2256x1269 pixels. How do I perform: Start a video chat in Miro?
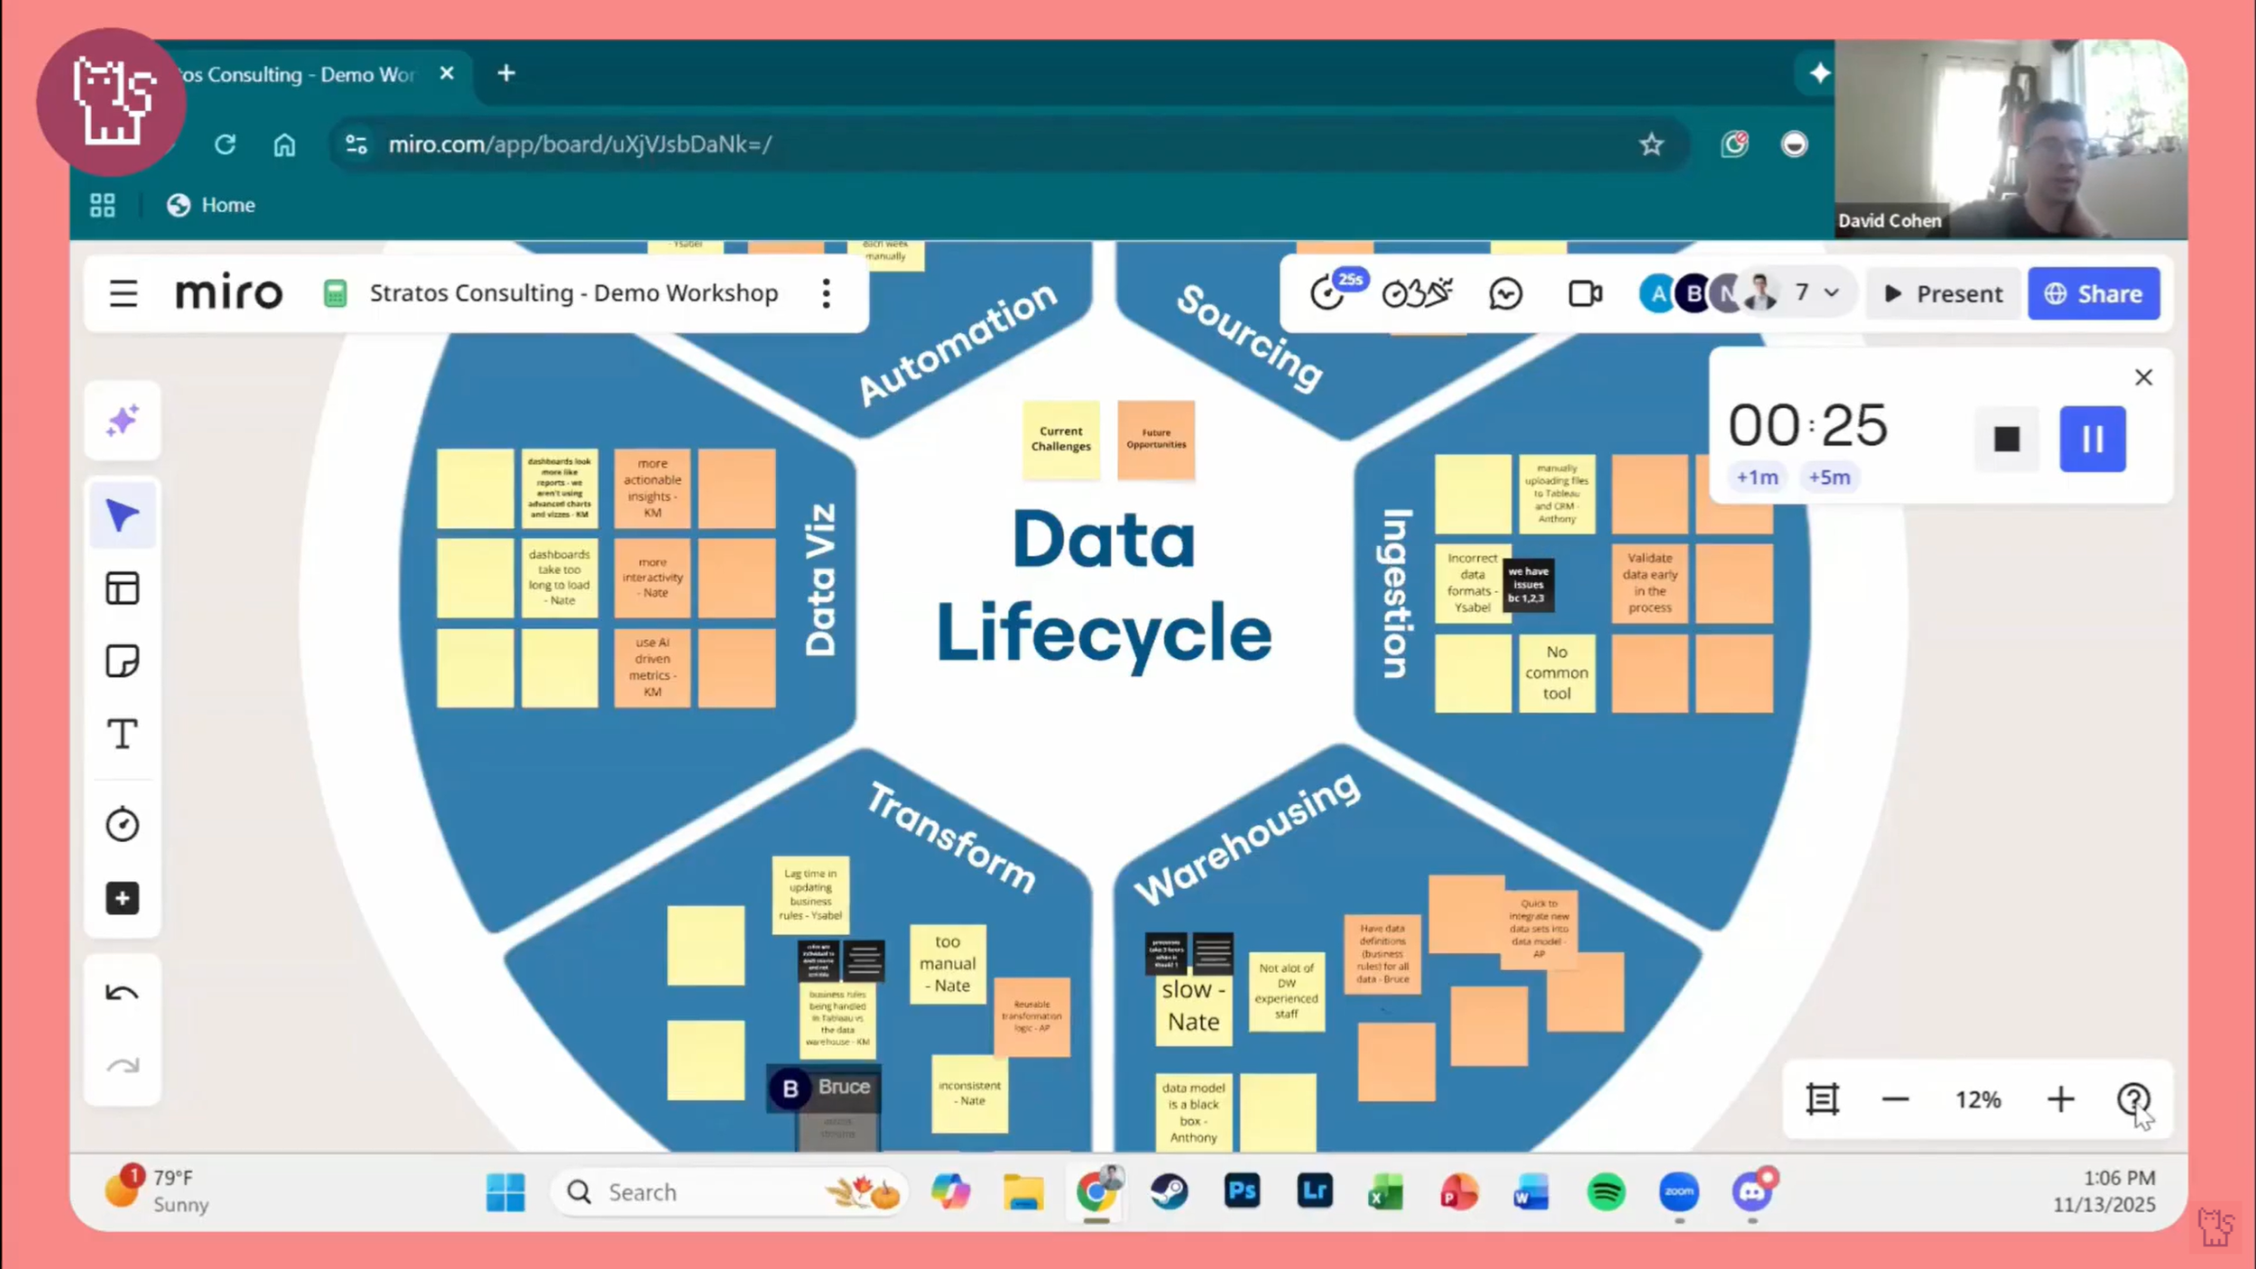pos(1586,292)
